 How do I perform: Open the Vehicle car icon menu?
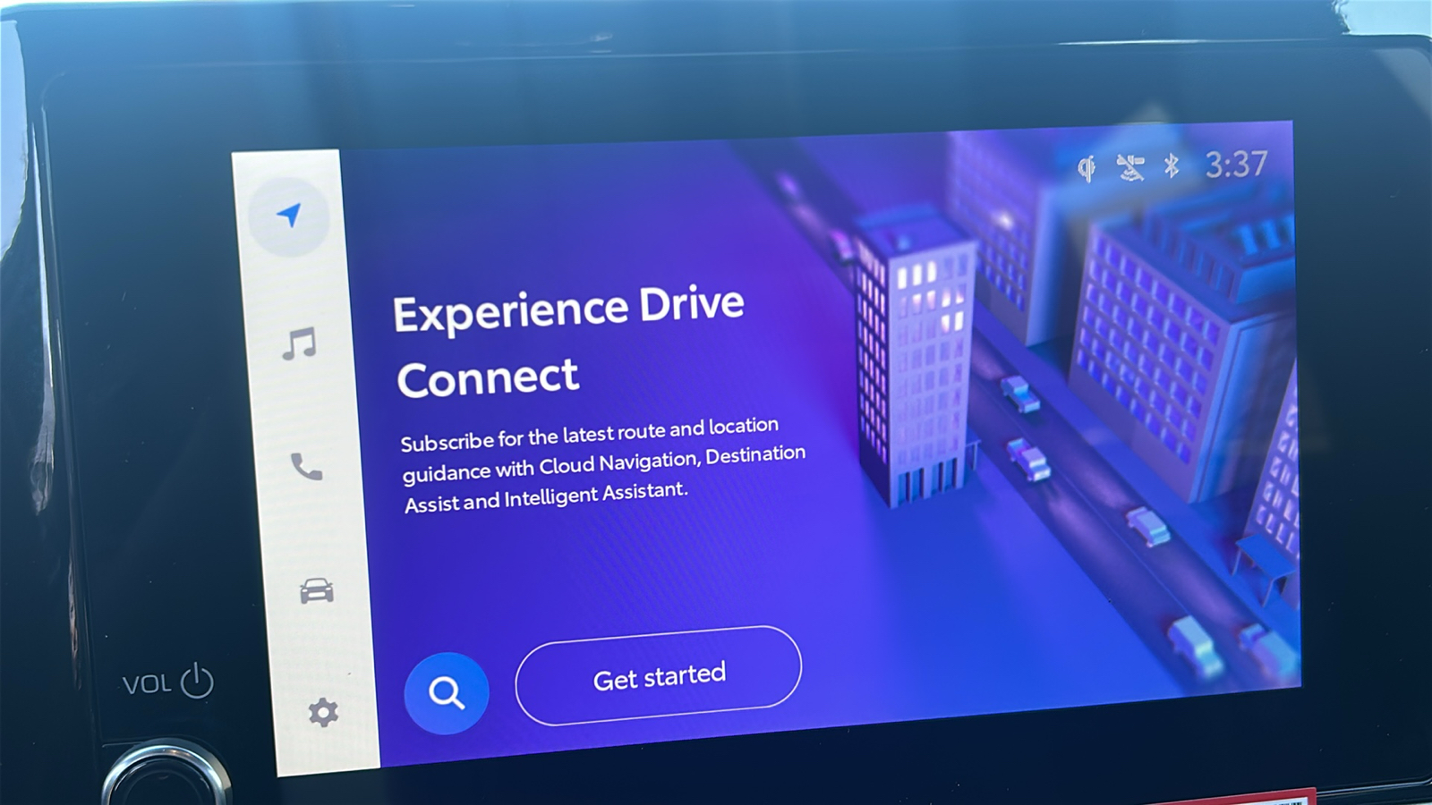[x=316, y=590]
